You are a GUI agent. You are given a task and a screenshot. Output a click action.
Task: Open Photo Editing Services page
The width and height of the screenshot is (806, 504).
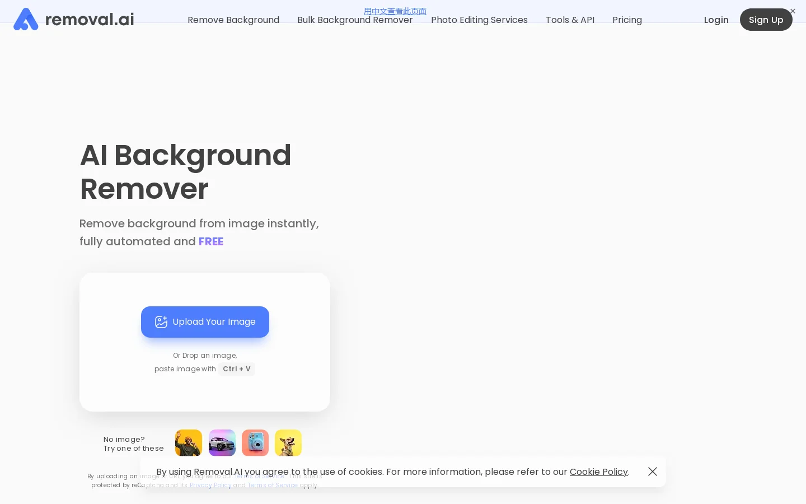point(479,20)
